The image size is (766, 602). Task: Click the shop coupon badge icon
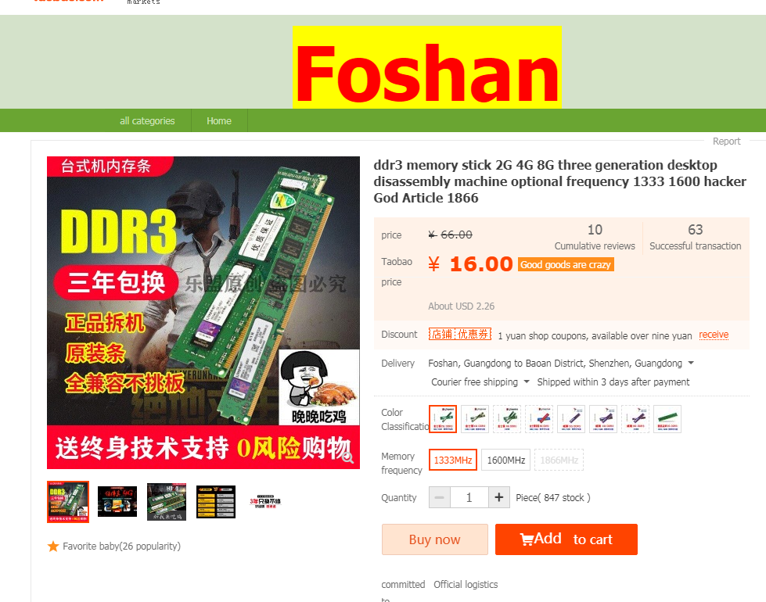(460, 335)
